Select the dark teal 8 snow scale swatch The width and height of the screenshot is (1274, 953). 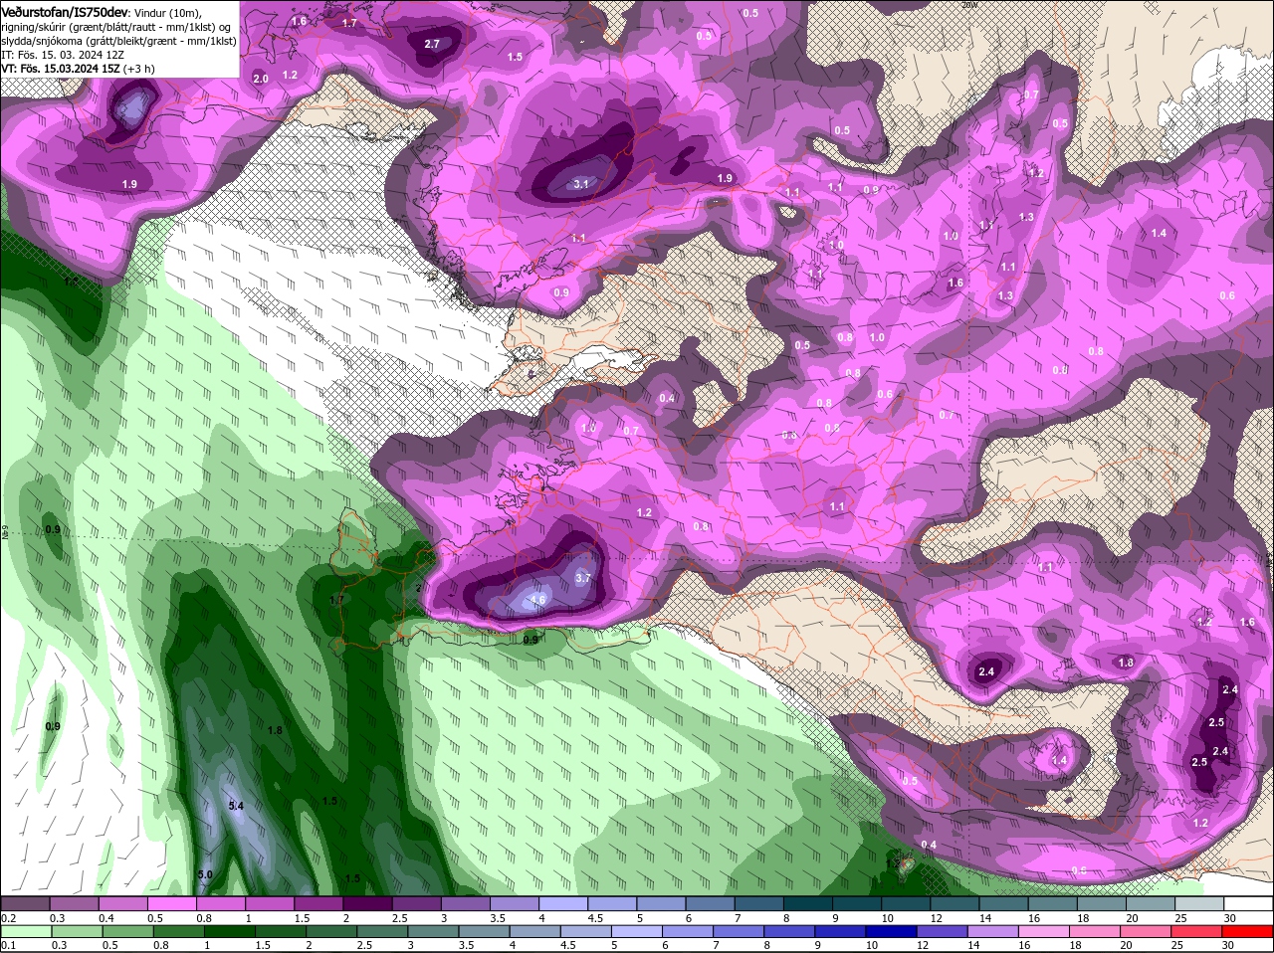(x=807, y=903)
